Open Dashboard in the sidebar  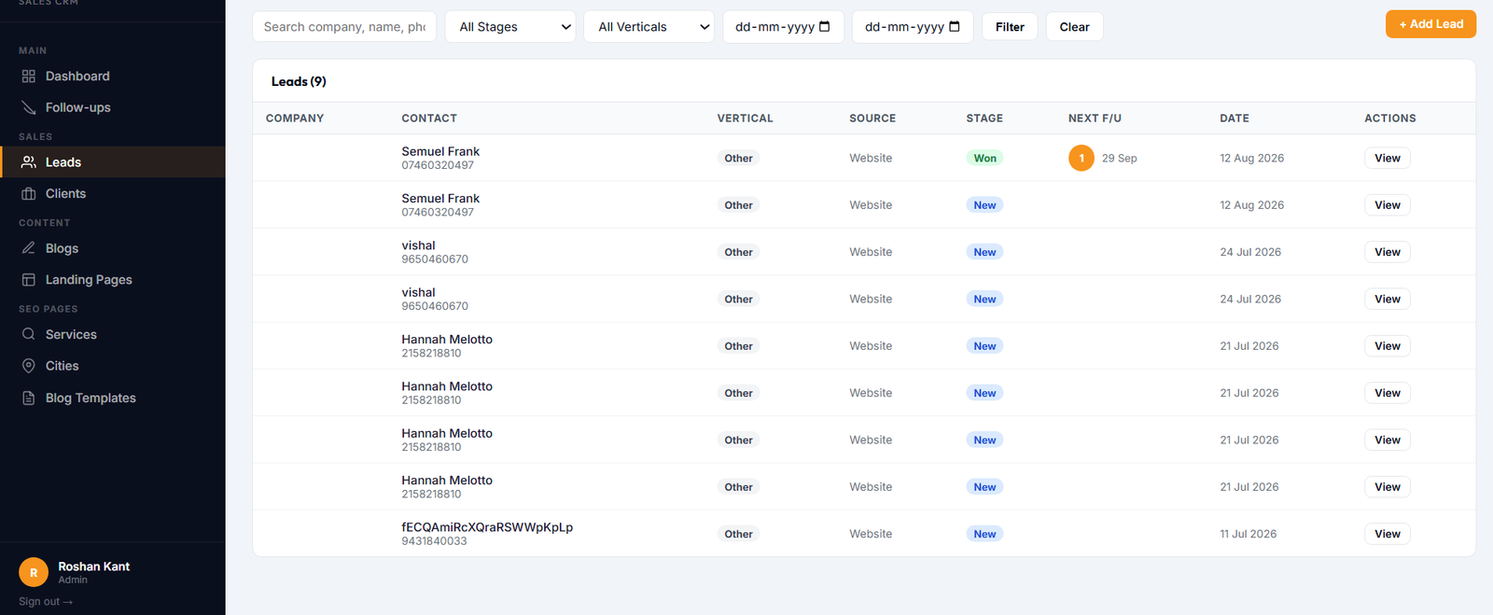coord(112,77)
